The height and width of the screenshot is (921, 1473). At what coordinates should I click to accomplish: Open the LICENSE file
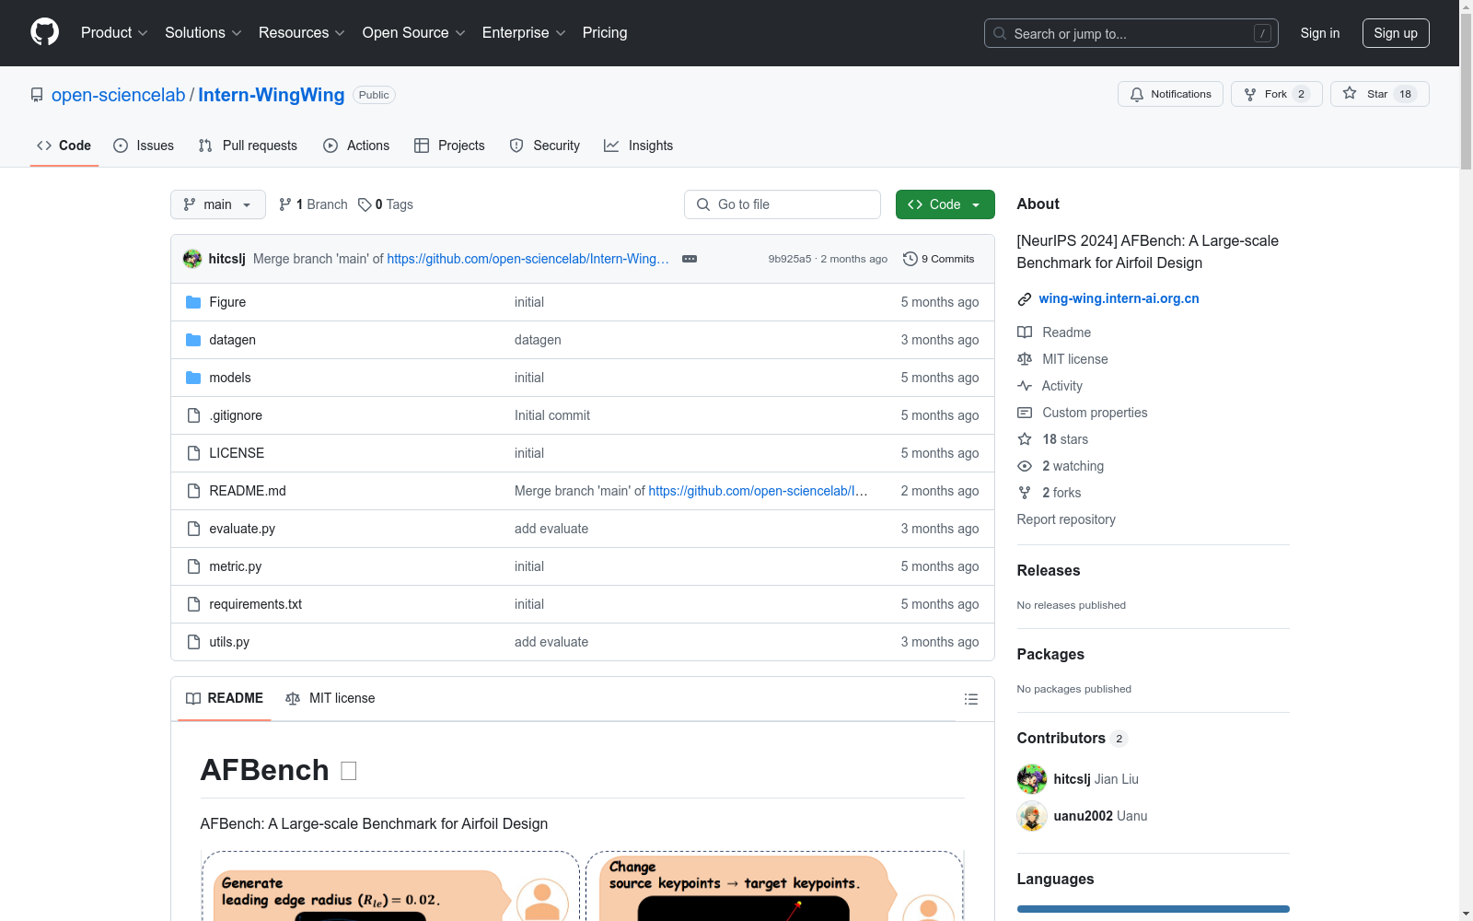[x=237, y=453]
